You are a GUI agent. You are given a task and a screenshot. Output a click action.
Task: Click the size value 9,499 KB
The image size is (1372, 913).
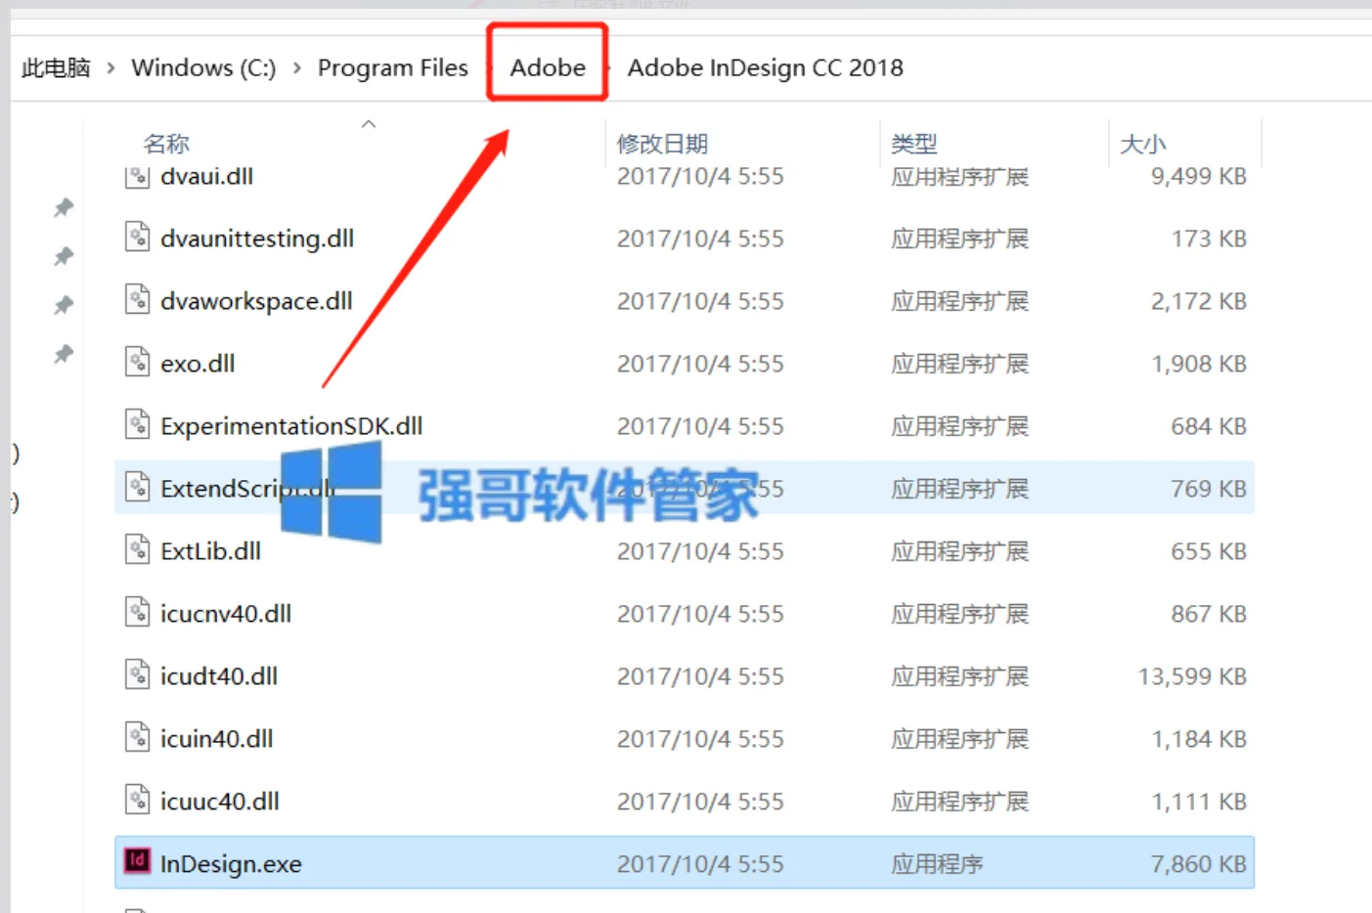tap(1199, 176)
